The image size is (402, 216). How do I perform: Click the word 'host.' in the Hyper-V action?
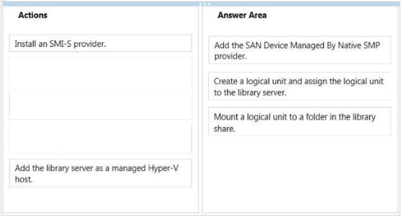coord(24,179)
